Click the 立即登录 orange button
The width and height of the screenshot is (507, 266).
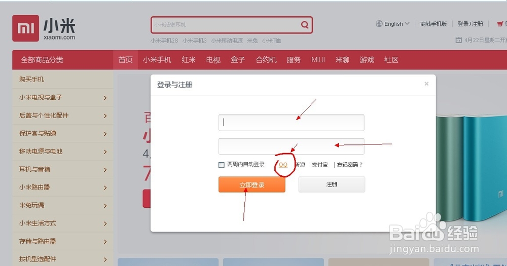pyautogui.click(x=252, y=184)
